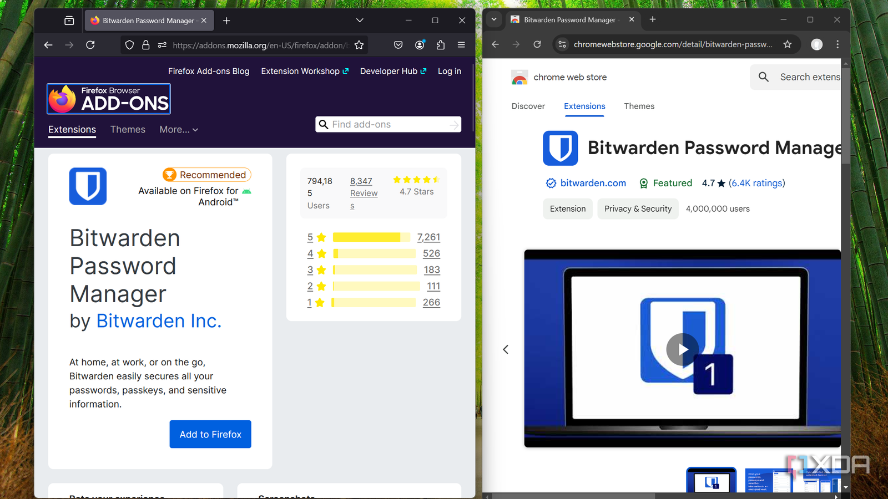Viewport: 888px width, 499px height.
Task: Focus Chrome Web Store search extensions field
Action: [796, 77]
